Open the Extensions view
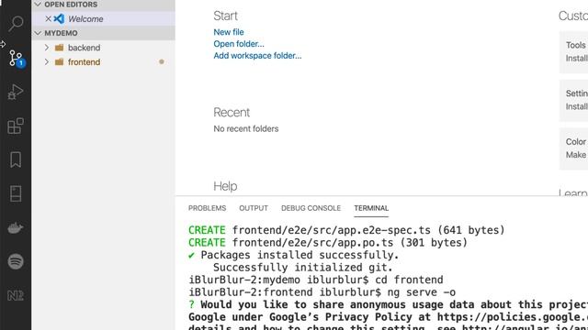The image size is (588, 330). click(x=16, y=126)
